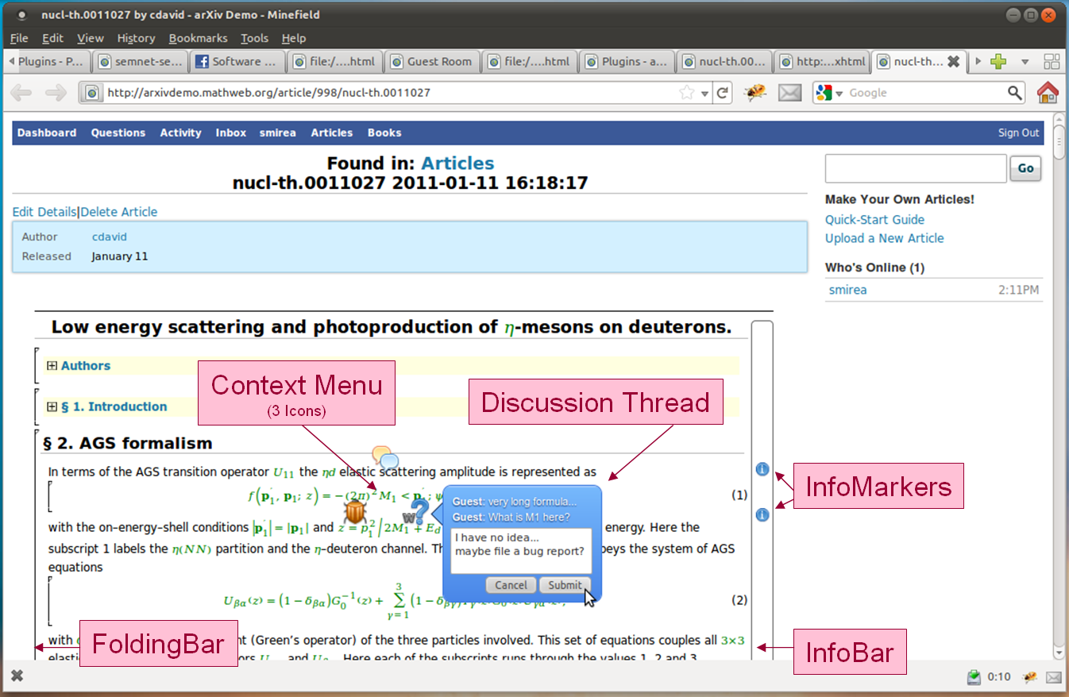Bookmark this page with the star icon

(x=687, y=93)
